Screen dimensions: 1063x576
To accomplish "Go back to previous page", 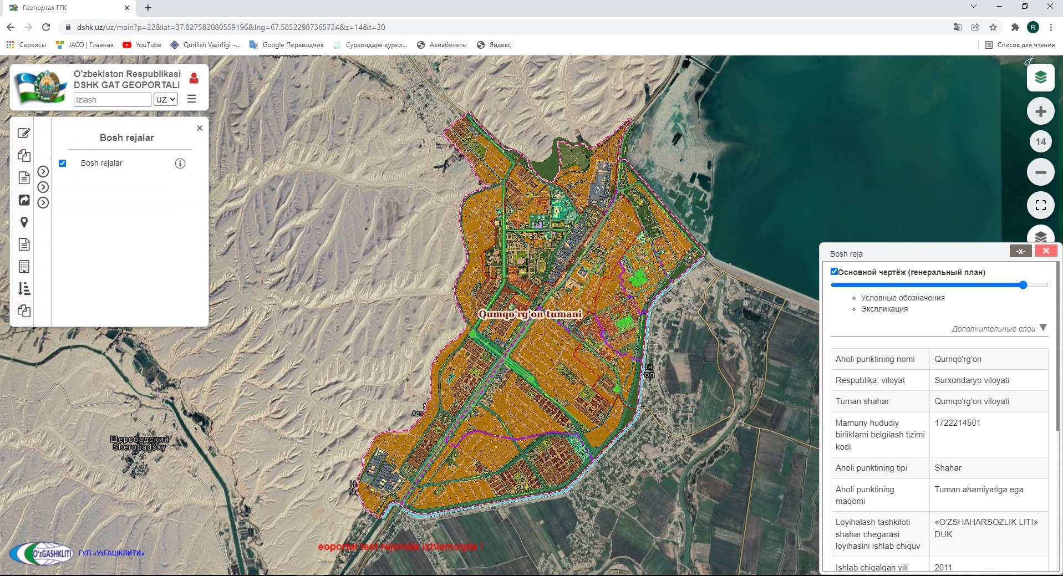I will [11, 27].
